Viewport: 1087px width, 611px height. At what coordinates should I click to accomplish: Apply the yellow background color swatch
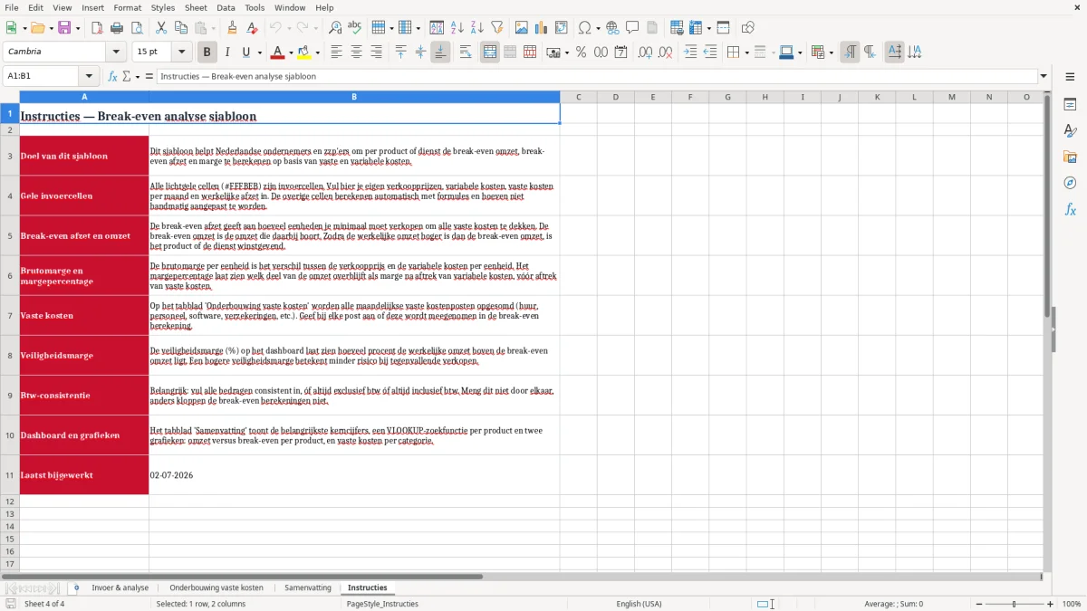(304, 53)
